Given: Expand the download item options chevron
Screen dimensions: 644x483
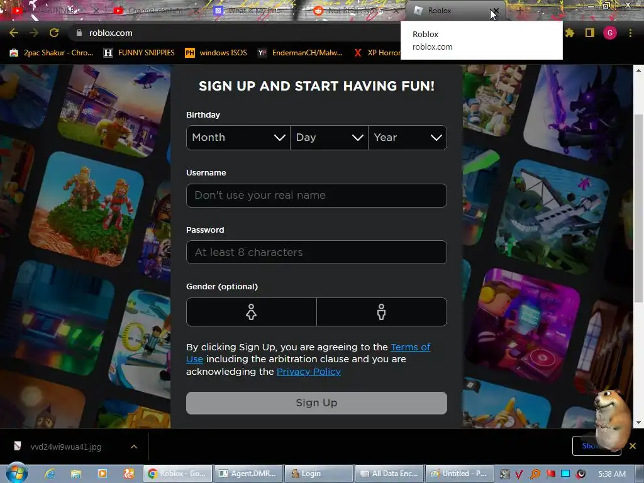Looking at the screenshot, I should click(x=134, y=447).
